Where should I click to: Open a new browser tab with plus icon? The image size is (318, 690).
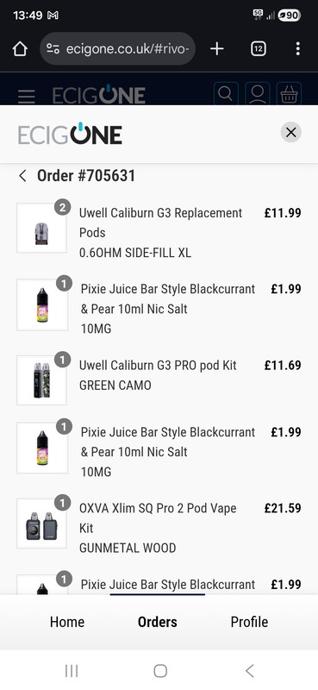coord(217,49)
